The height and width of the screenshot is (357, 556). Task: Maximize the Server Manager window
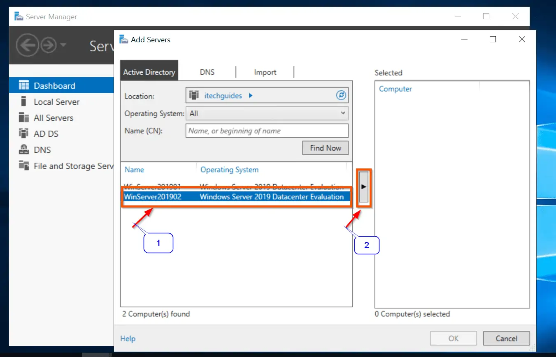(x=486, y=16)
